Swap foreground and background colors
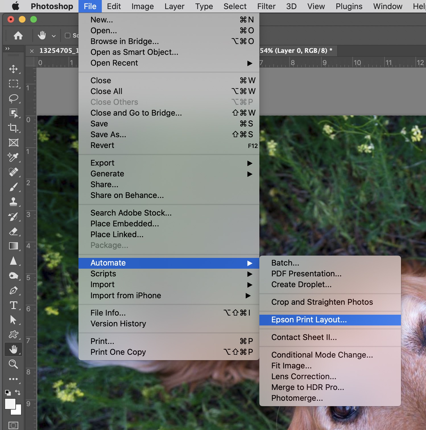Viewport: 426px width, 430px height. click(18, 392)
